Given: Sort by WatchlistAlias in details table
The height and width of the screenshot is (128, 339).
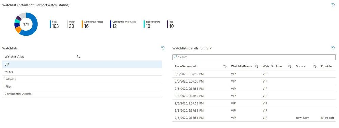Looking at the screenshot, I should [x=290, y=66].
